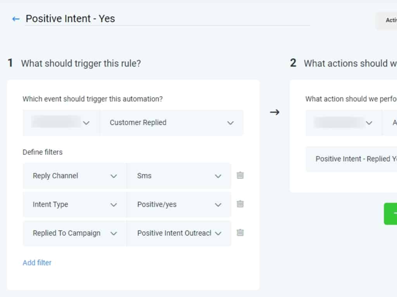Open the blurred action source dropdown
397x297 pixels.
[x=343, y=123]
